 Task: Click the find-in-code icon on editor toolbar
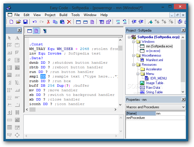(45, 31)
